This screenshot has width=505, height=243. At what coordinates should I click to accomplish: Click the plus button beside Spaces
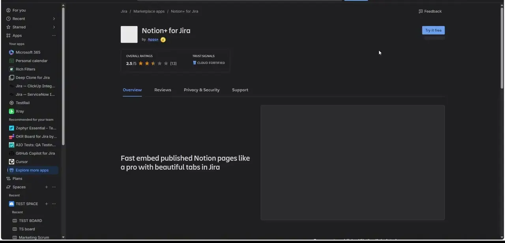[47, 187]
